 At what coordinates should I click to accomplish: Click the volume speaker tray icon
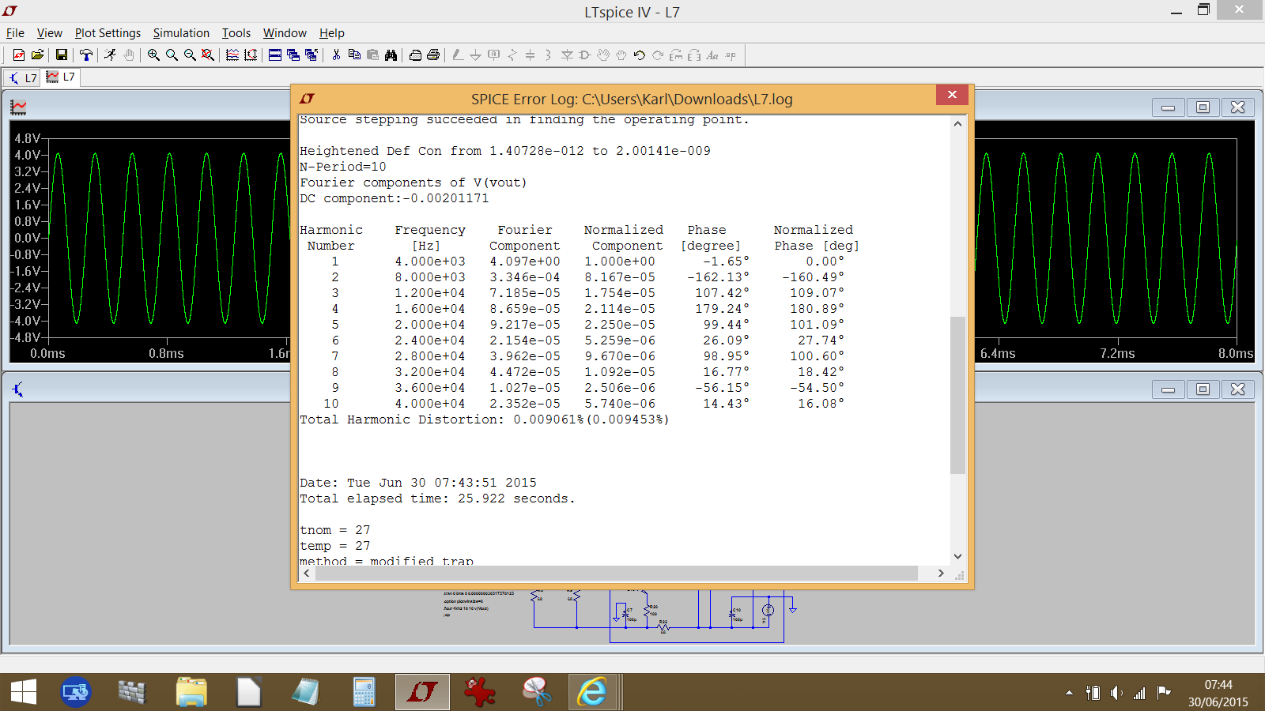(1116, 693)
